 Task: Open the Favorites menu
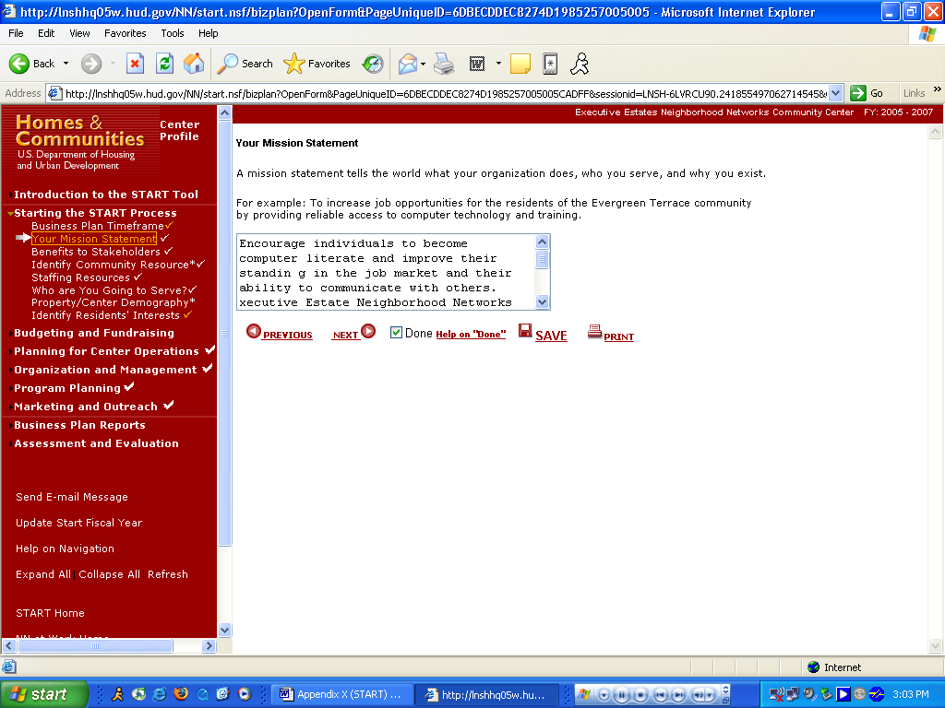tap(125, 33)
